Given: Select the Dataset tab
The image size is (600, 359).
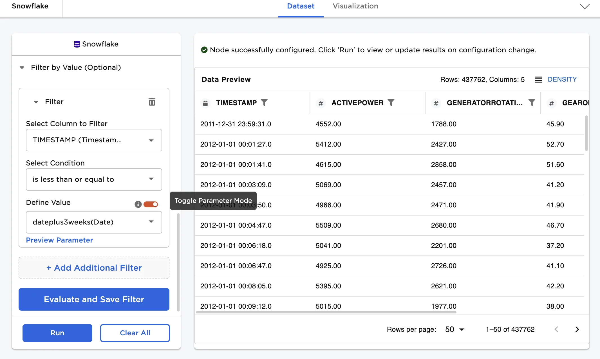Looking at the screenshot, I should coord(301,6).
